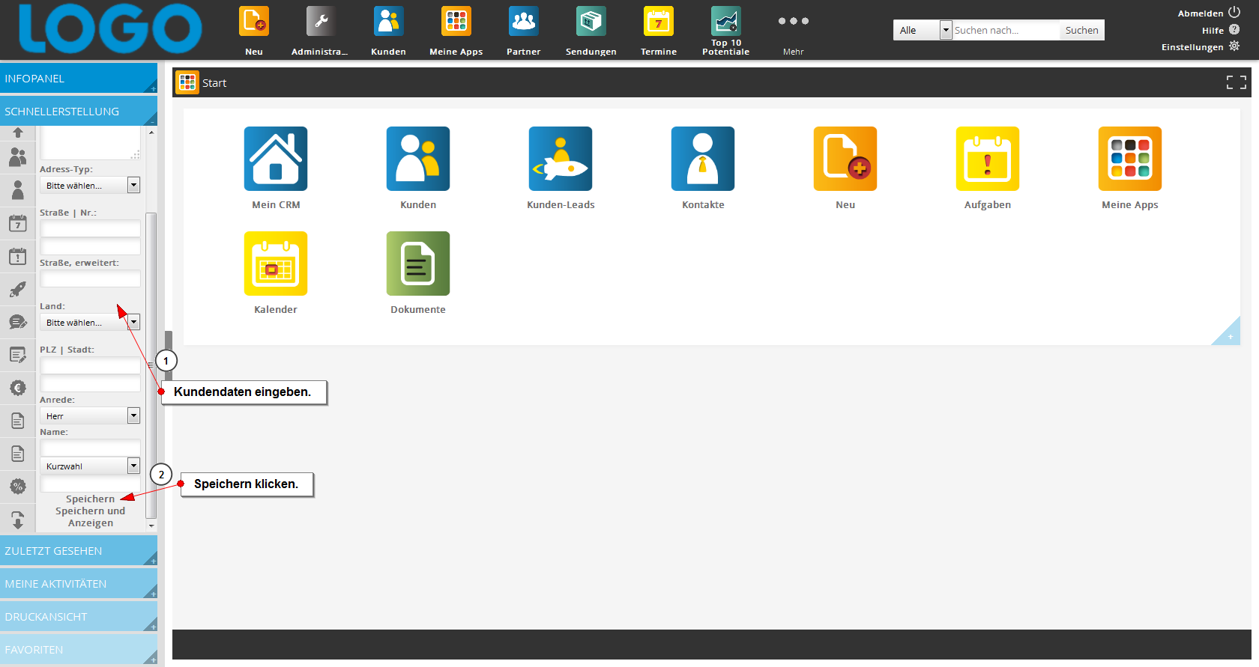Click the Suchen nach search field
1259x667 pixels.
coord(1005,30)
